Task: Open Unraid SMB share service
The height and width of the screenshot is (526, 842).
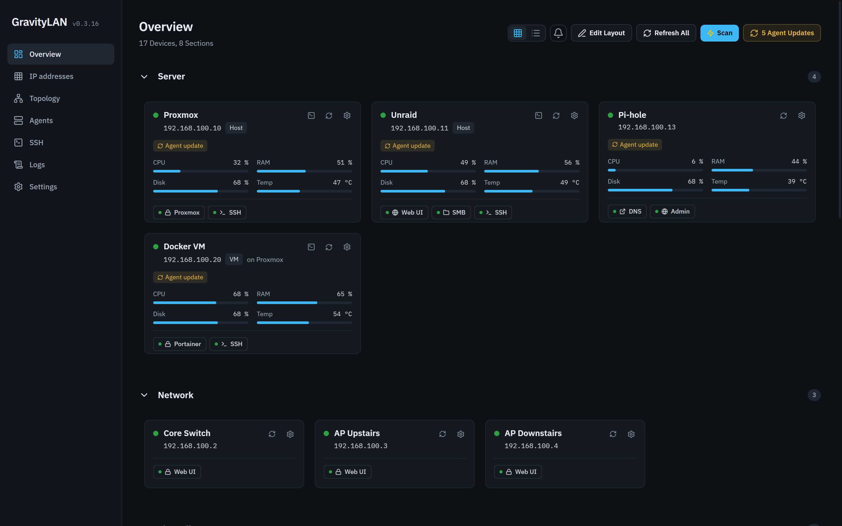Action: pyautogui.click(x=451, y=213)
